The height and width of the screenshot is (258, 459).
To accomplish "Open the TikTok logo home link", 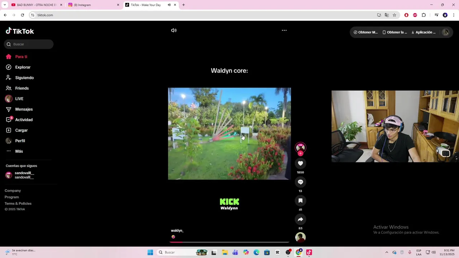I will pos(20,31).
